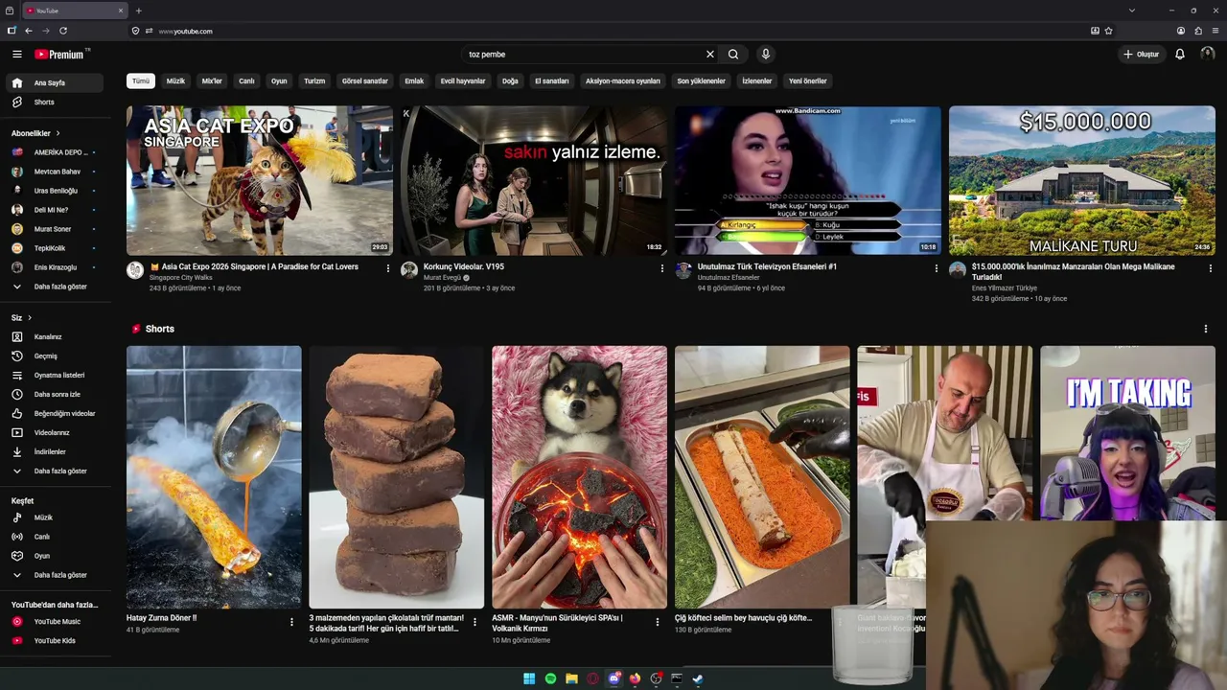The height and width of the screenshot is (690, 1227).
Task: Open notifications bell
Action: click(x=1180, y=55)
